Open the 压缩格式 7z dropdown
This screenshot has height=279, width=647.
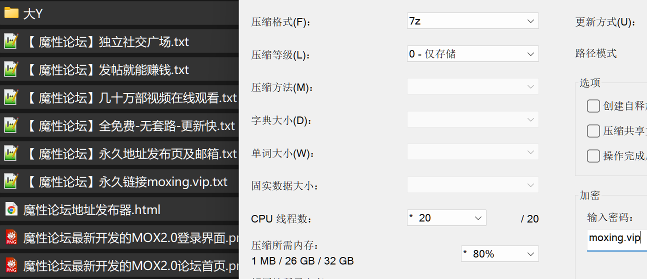(473, 21)
